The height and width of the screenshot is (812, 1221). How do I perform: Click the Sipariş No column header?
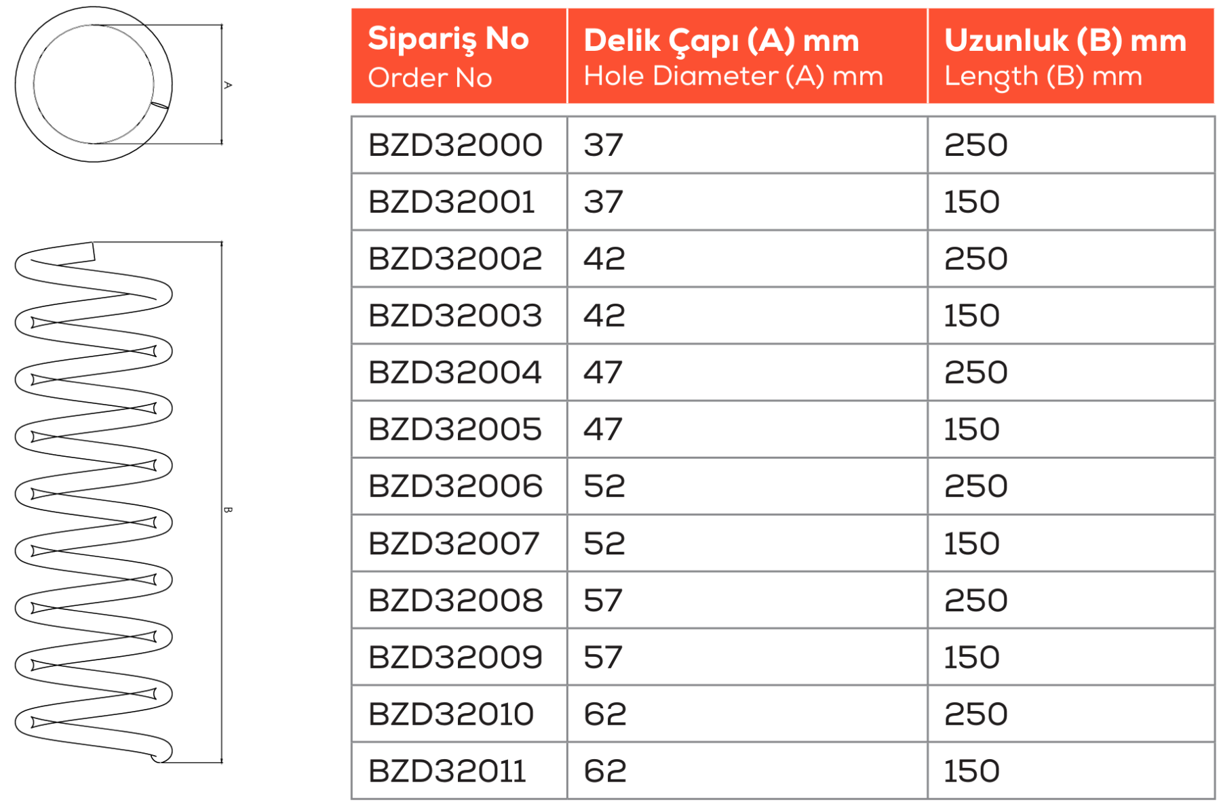[x=449, y=56]
